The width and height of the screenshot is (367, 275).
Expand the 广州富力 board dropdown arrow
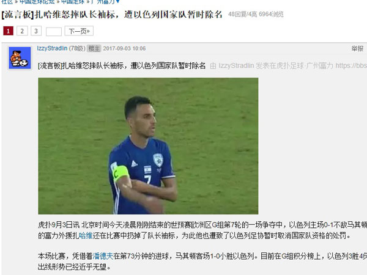(x=117, y=2)
